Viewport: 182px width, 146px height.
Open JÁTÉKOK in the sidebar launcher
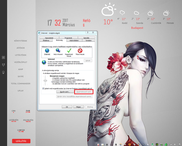pyautogui.click(x=20, y=48)
